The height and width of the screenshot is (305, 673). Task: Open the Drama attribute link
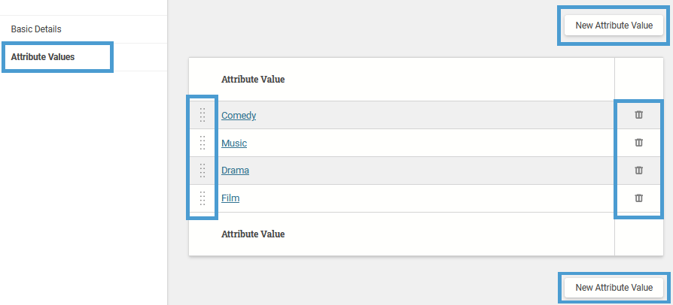235,171
